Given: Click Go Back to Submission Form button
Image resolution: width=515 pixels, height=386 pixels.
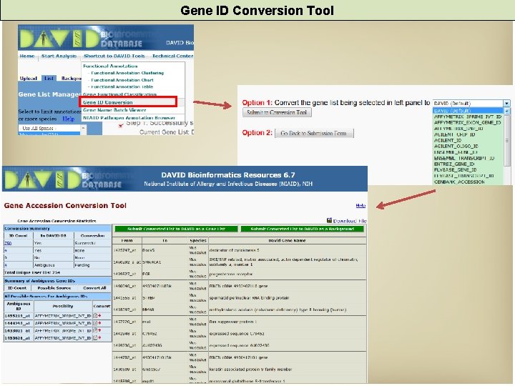Looking at the screenshot, I should [314, 133].
